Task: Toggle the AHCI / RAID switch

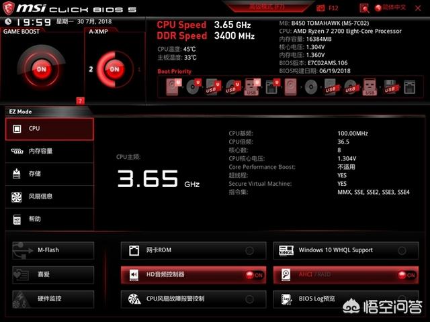Action: [x=346, y=274]
